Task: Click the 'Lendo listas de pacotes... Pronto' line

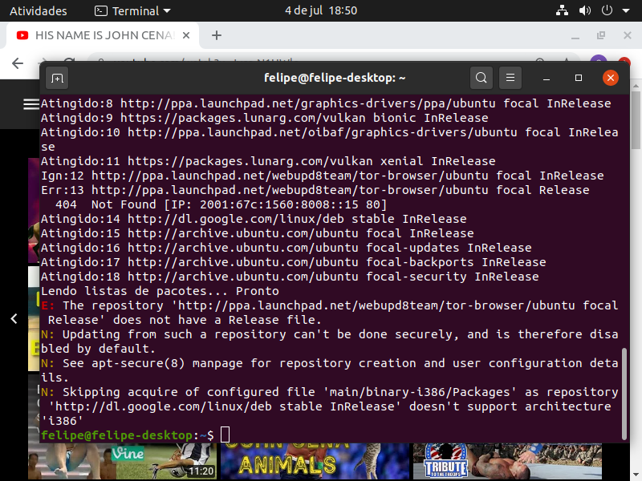Action: point(160,291)
